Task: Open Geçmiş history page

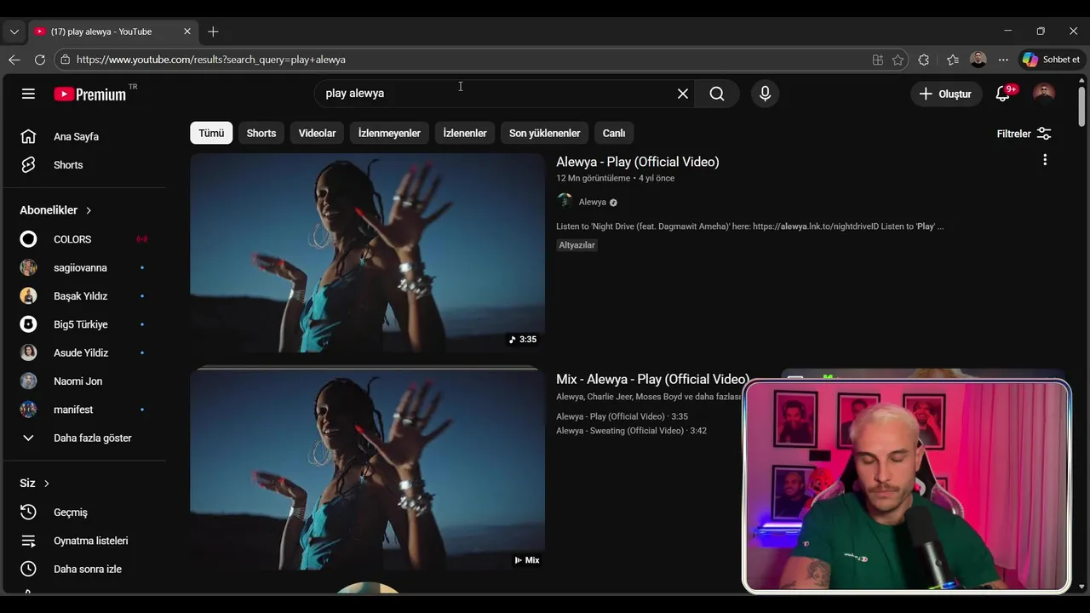Action: click(83, 513)
